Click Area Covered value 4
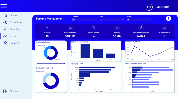The width and height of the screenshot is (178, 99). coord(94,36)
